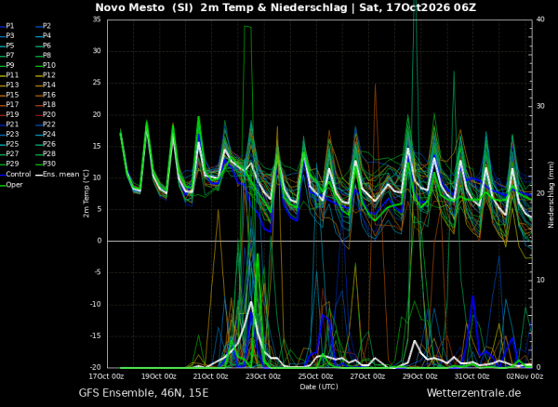Screen dimensions: 558x407
Task: Click the P25 legend item
Action: click(x=9, y=144)
